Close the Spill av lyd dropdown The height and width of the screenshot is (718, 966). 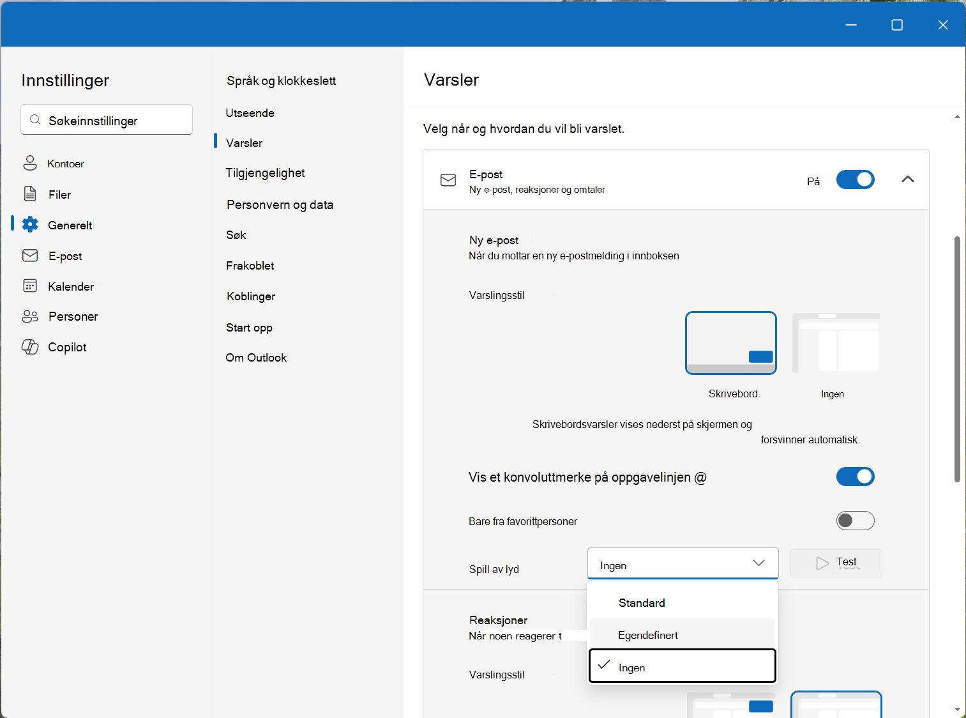coord(683,564)
